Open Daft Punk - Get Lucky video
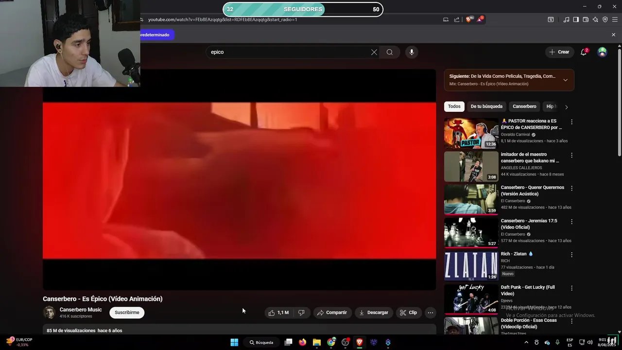Viewport: 622px width, 350px height. click(x=471, y=299)
